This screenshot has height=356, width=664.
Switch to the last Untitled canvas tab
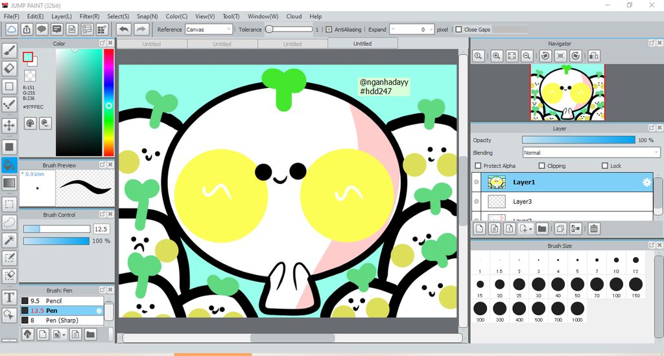[x=362, y=43]
